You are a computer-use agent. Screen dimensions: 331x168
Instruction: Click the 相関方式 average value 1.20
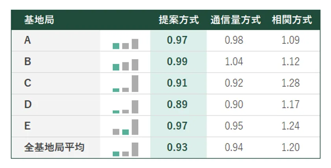[x=290, y=147]
